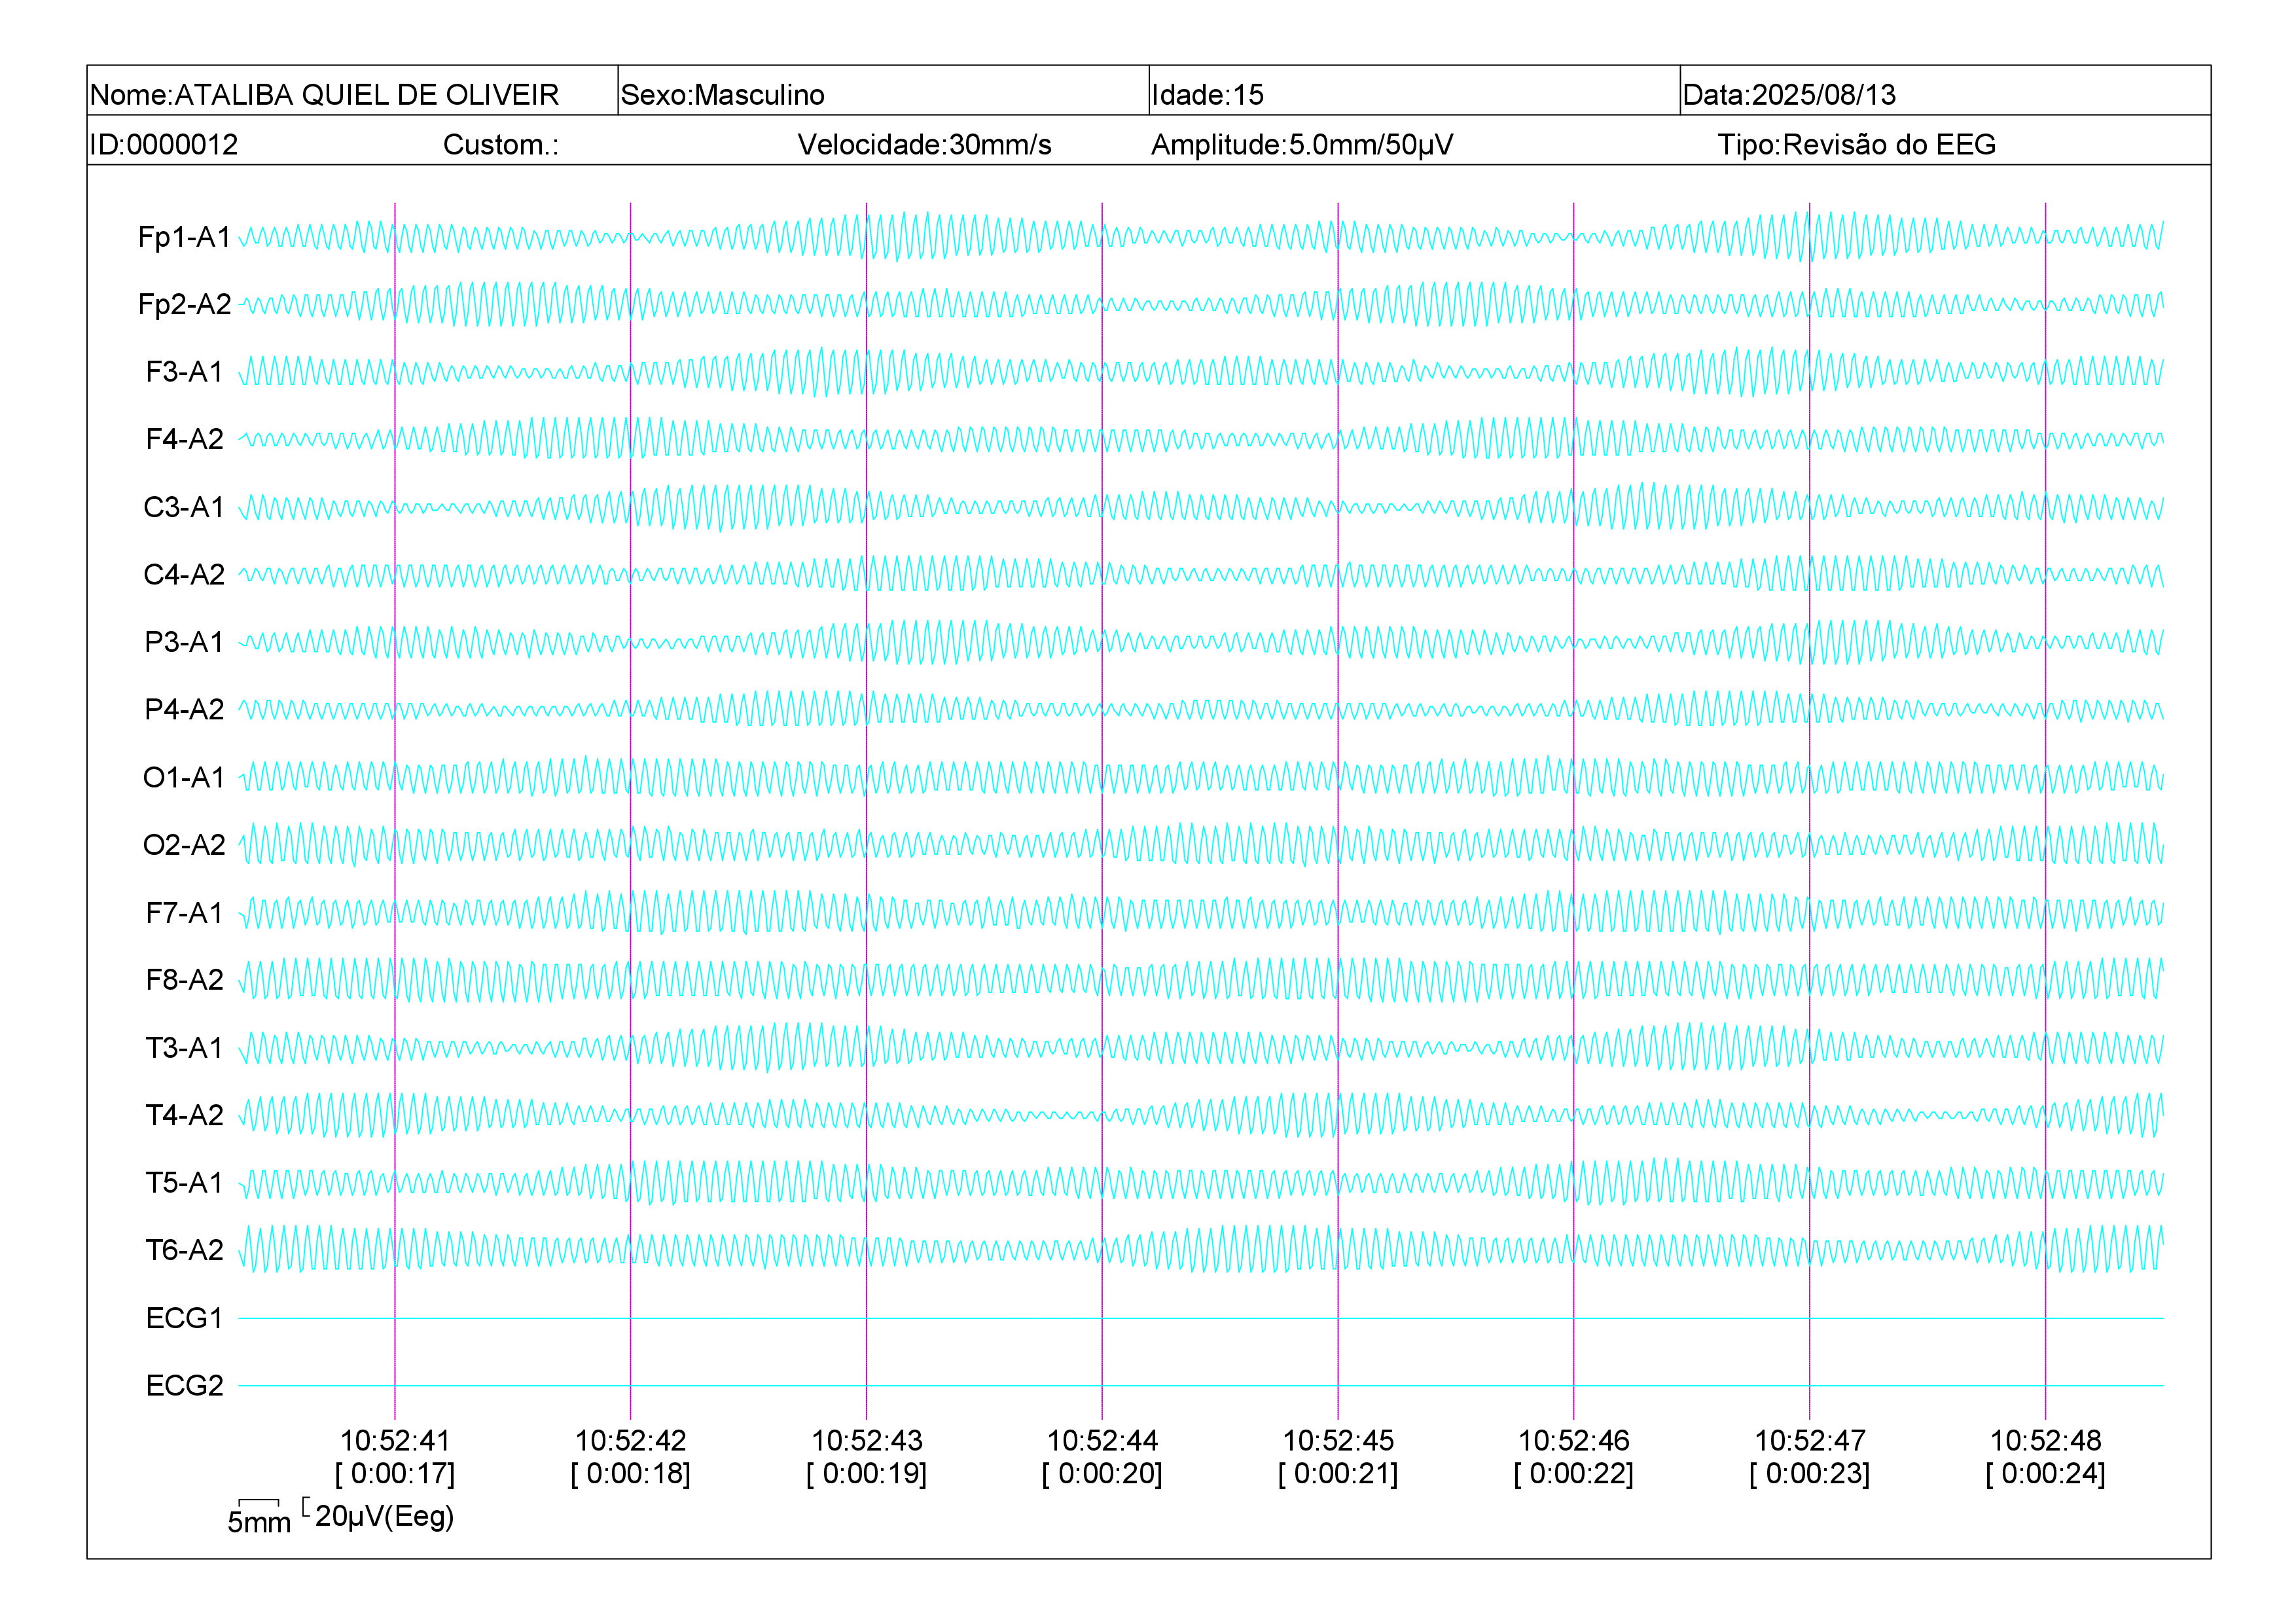Click the Fp1-A1 channel label
Screen dimensions: 2296x1624
(185, 237)
